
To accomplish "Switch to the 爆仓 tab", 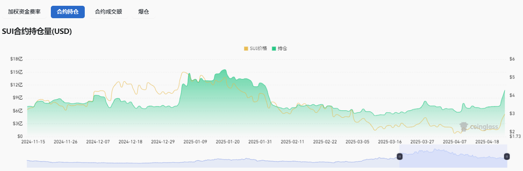I will (x=143, y=12).
